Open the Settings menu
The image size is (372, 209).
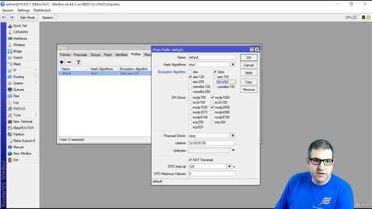tap(23, 10)
